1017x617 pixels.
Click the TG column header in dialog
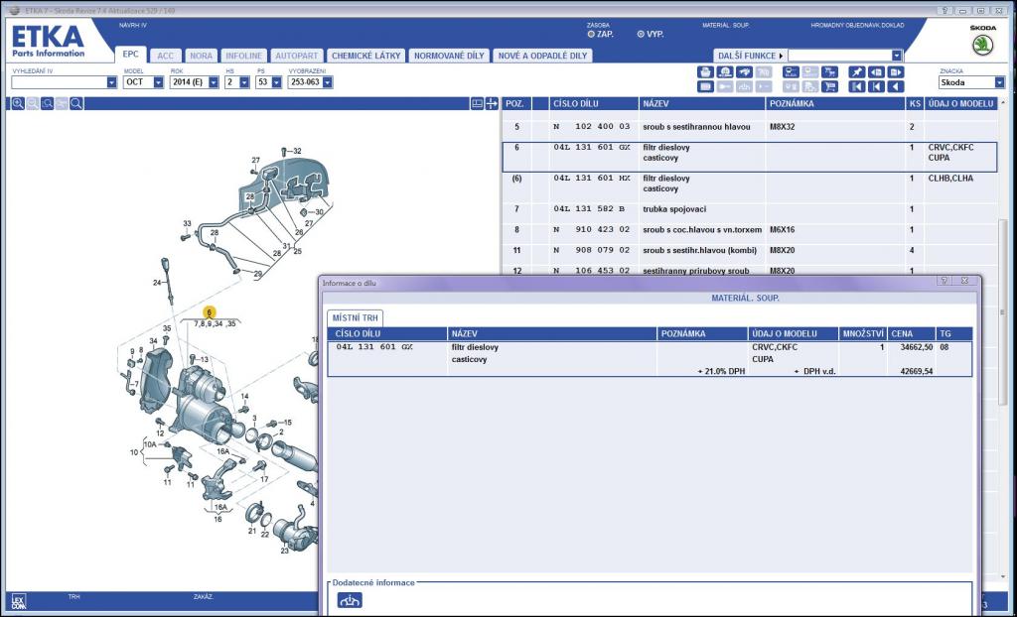[953, 333]
